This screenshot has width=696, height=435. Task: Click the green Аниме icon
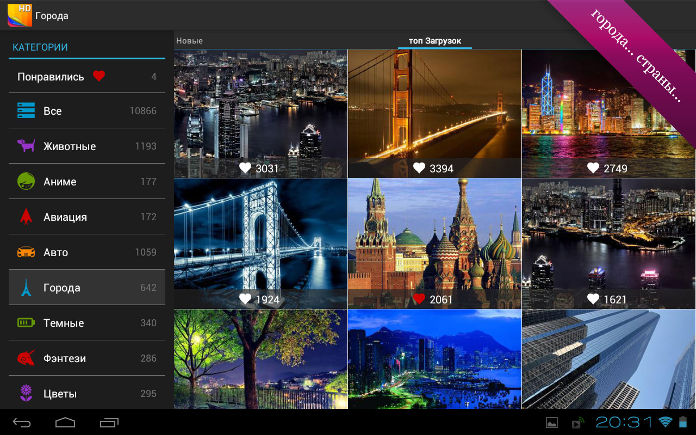point(26,181)
